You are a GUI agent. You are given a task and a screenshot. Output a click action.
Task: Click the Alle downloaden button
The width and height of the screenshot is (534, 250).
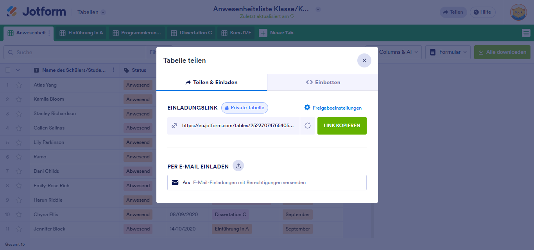[502, 52]
